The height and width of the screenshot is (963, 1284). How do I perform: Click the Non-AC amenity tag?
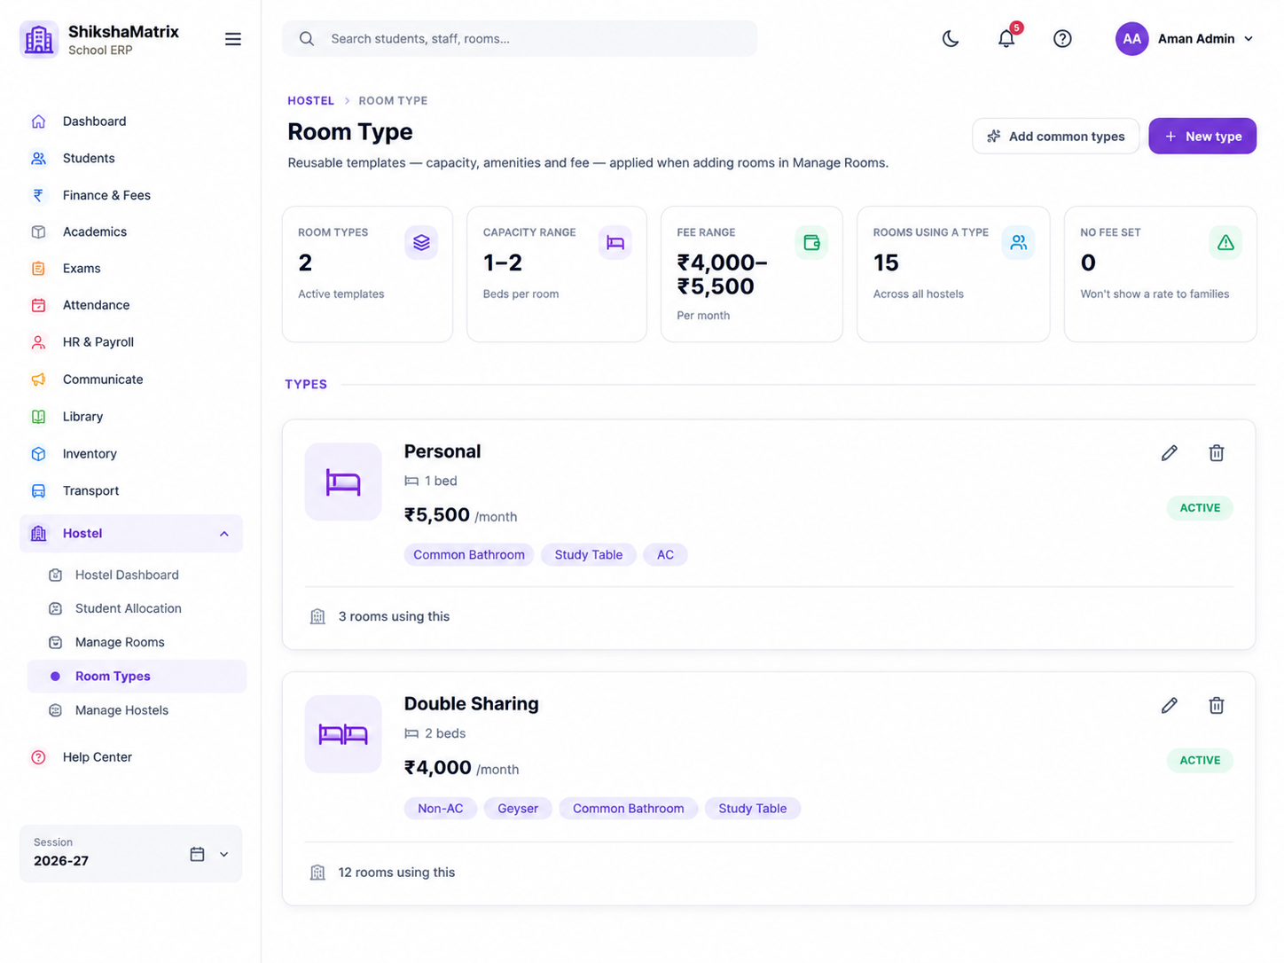[441, 809]
